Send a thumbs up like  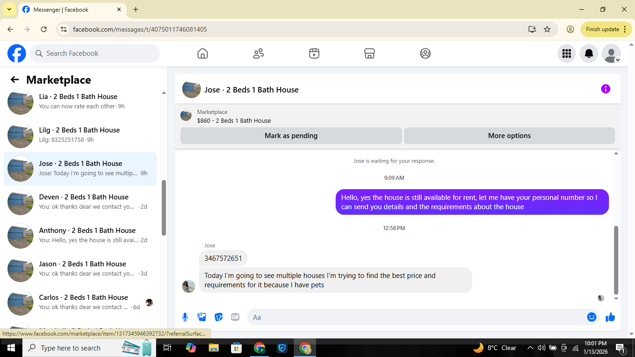tap(610, 317)
